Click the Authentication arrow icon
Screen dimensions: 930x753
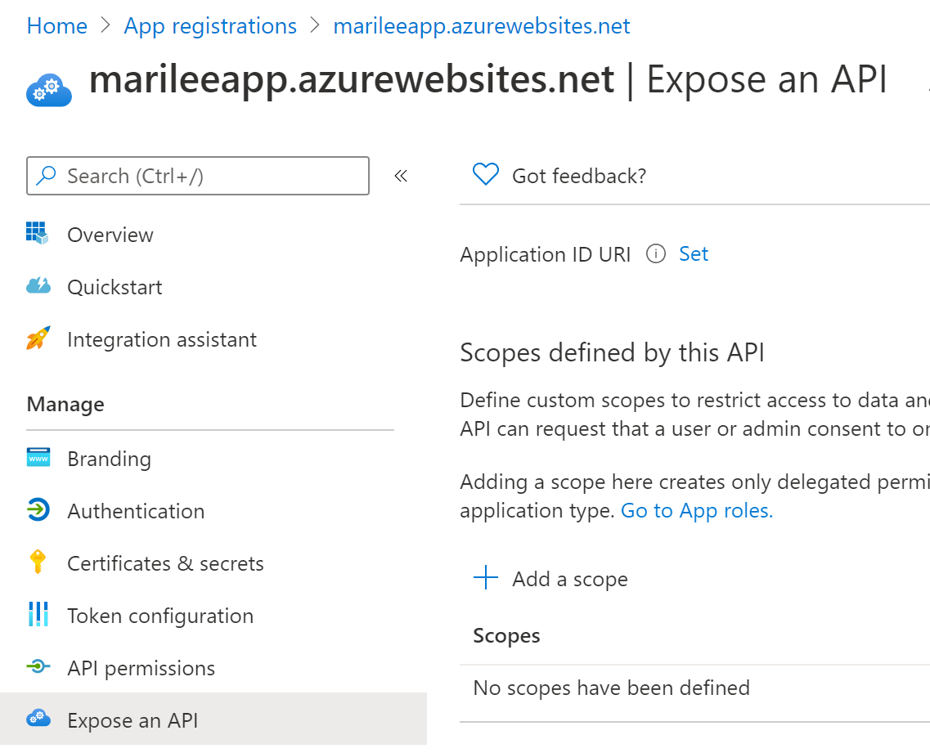[x=38, y=510]
